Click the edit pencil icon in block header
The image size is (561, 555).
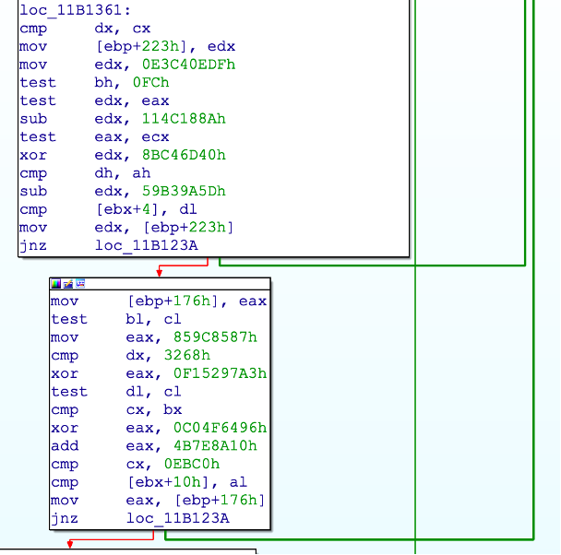point(68,284)
